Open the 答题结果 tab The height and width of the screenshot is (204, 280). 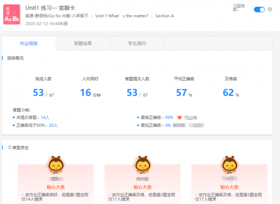[x=83, y=43]
